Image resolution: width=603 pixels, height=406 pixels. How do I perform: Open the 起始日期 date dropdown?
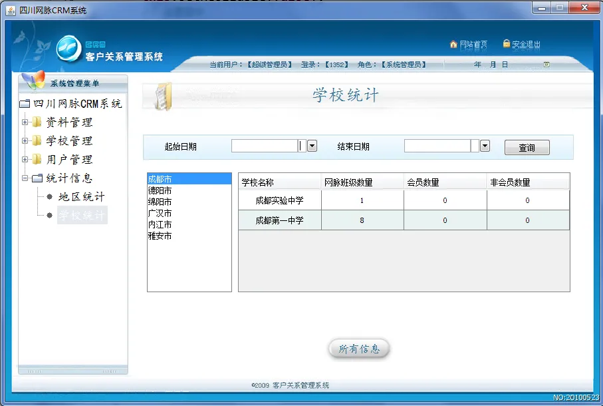point(312,146)
